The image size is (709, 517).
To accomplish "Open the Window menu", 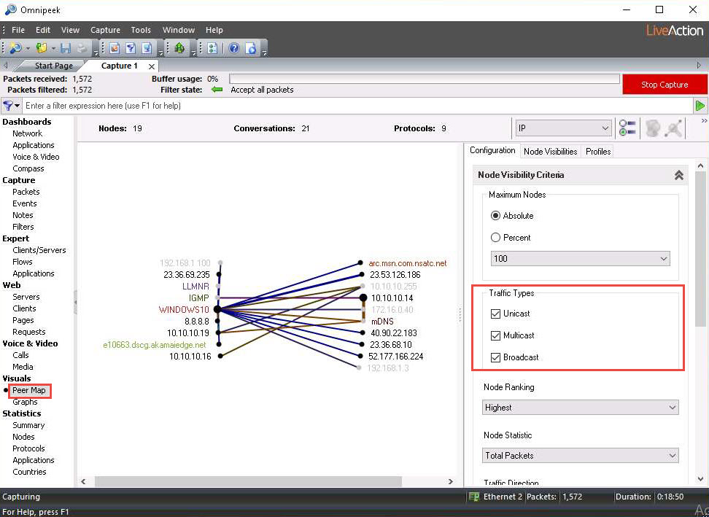I will 179,30.
